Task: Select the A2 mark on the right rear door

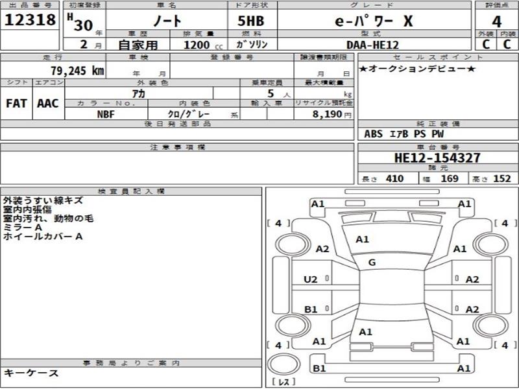Action: click(x=472, y=310)
